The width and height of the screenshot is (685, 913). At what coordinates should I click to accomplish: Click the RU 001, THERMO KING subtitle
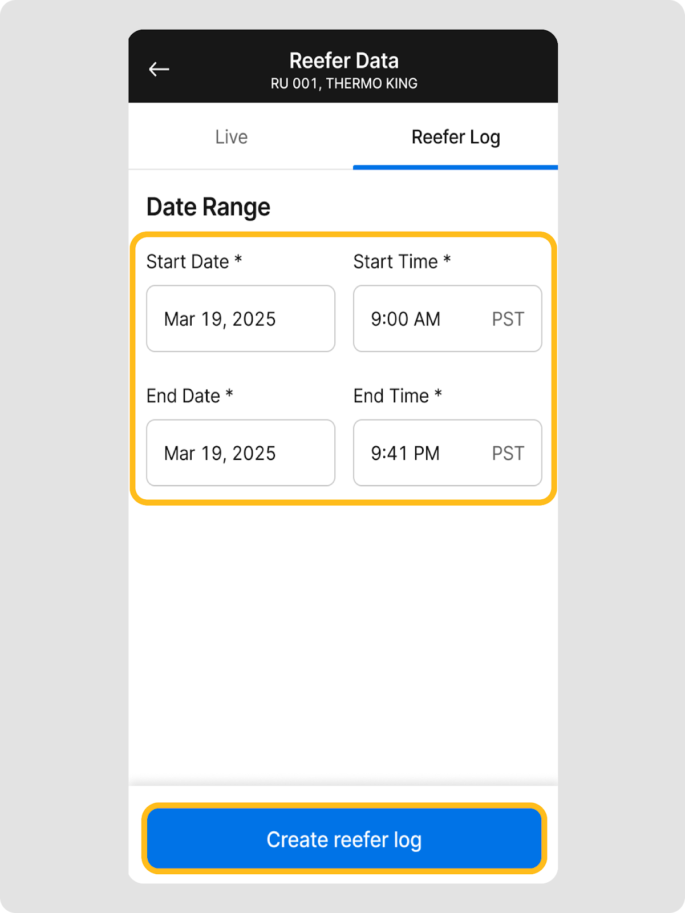pyautogui.click(x=344, y=84)
